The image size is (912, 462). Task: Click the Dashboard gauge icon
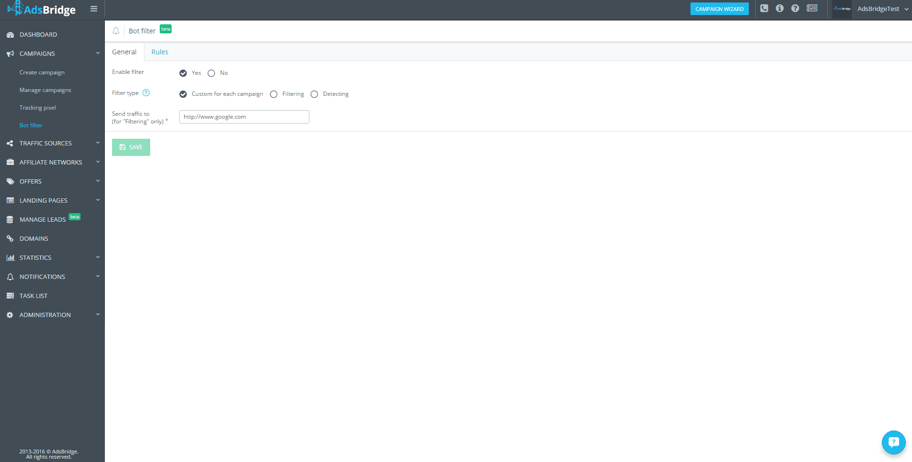pos(10,35)
